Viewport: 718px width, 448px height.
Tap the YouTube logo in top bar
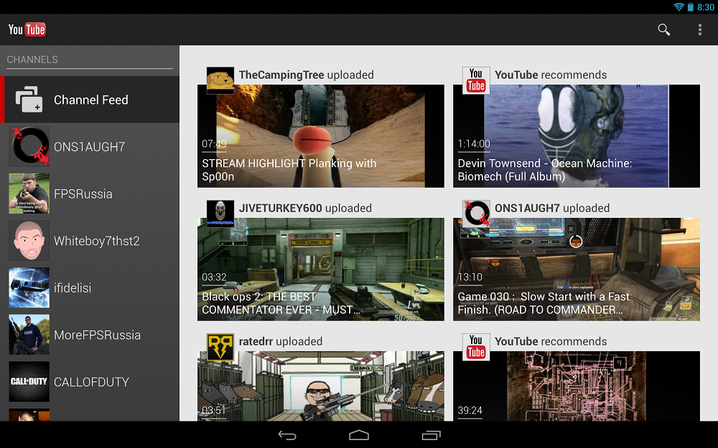(27, 29)
